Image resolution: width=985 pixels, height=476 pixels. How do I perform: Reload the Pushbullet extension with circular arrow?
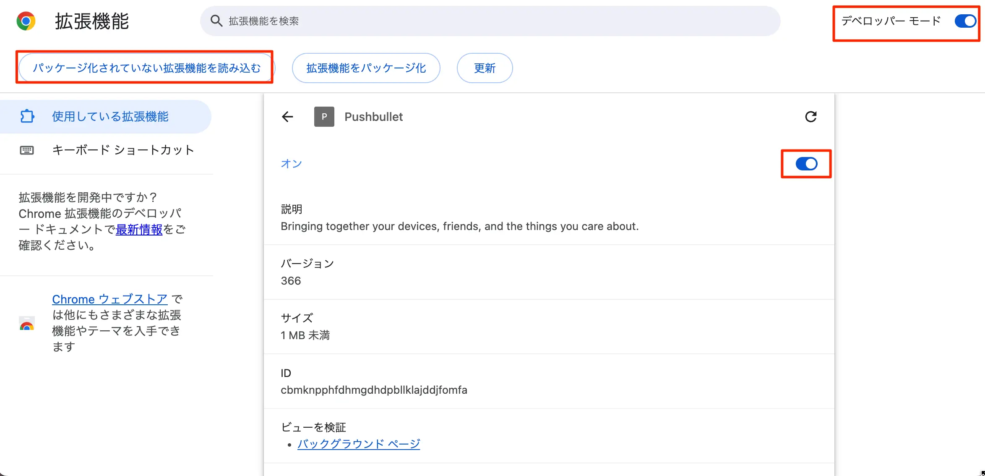coord(811,117)
